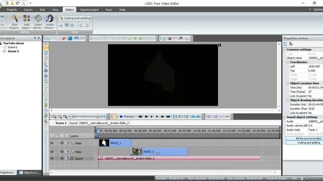This screenshot has height=181, width=323.
Task: Collapse the Coordinates section
Action: 288,62
